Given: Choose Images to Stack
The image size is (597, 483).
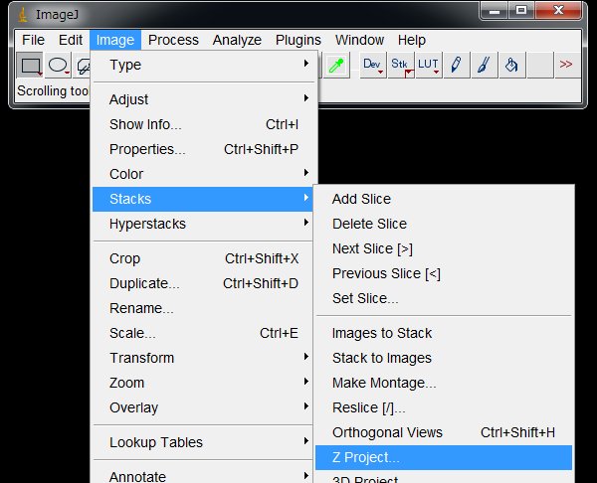Looking at the screenshot, I should click(444, 333).
